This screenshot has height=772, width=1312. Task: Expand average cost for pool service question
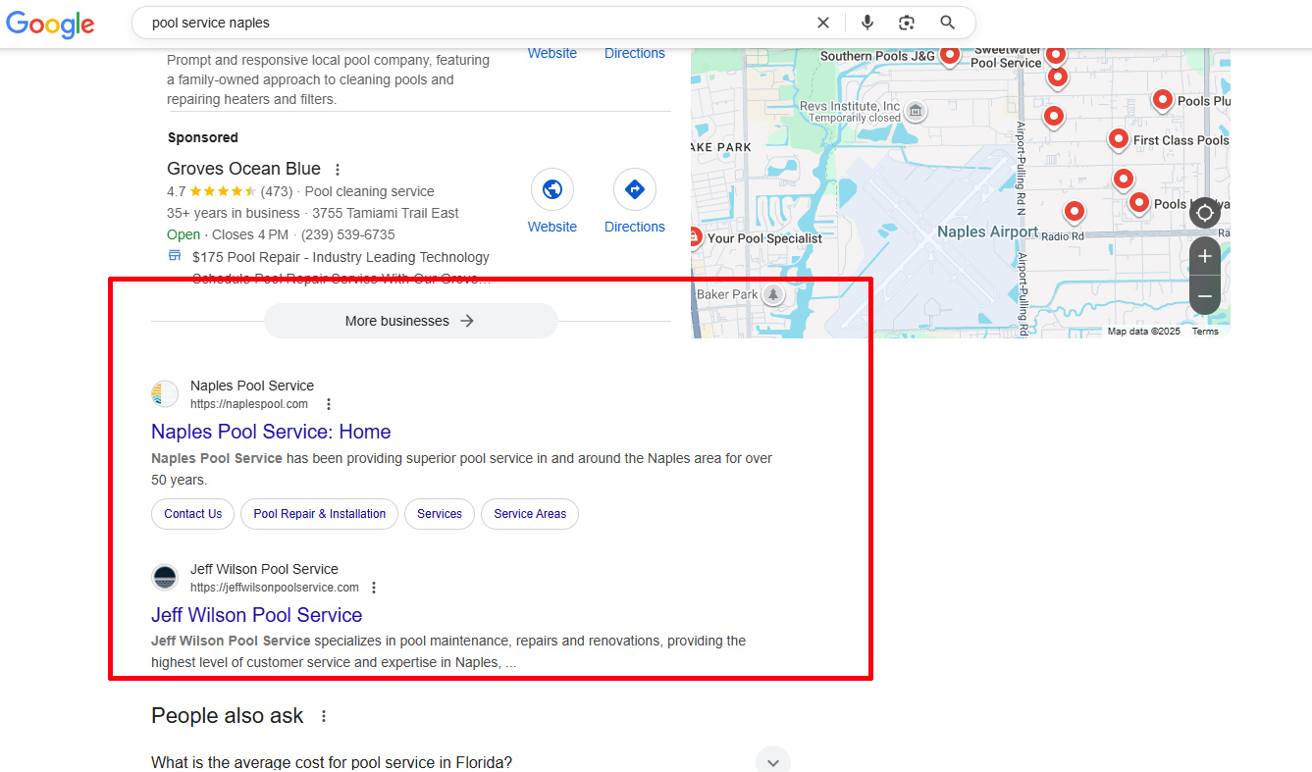(772, 761)
